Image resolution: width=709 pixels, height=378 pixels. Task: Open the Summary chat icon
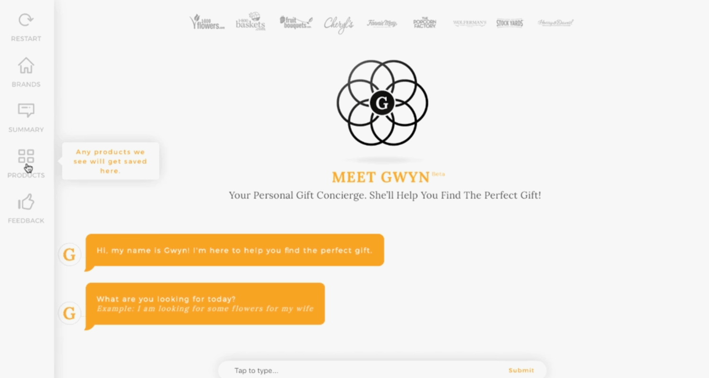click(x=26, y=111)
